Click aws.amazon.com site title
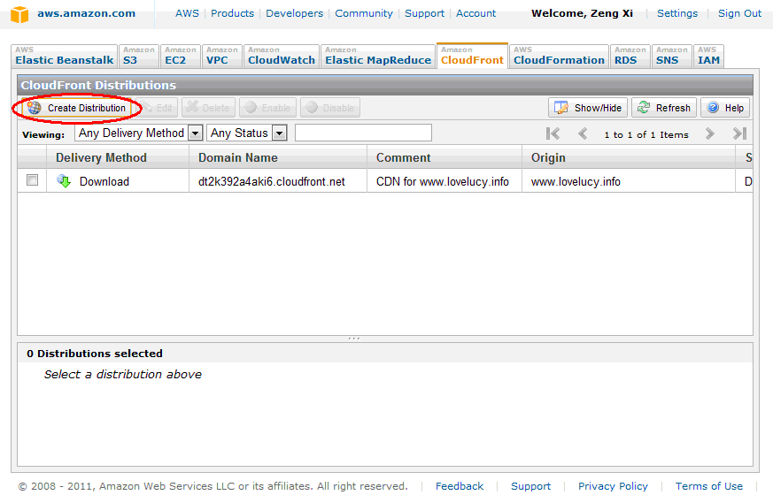 pyautogui.click(x=86, y=13)
